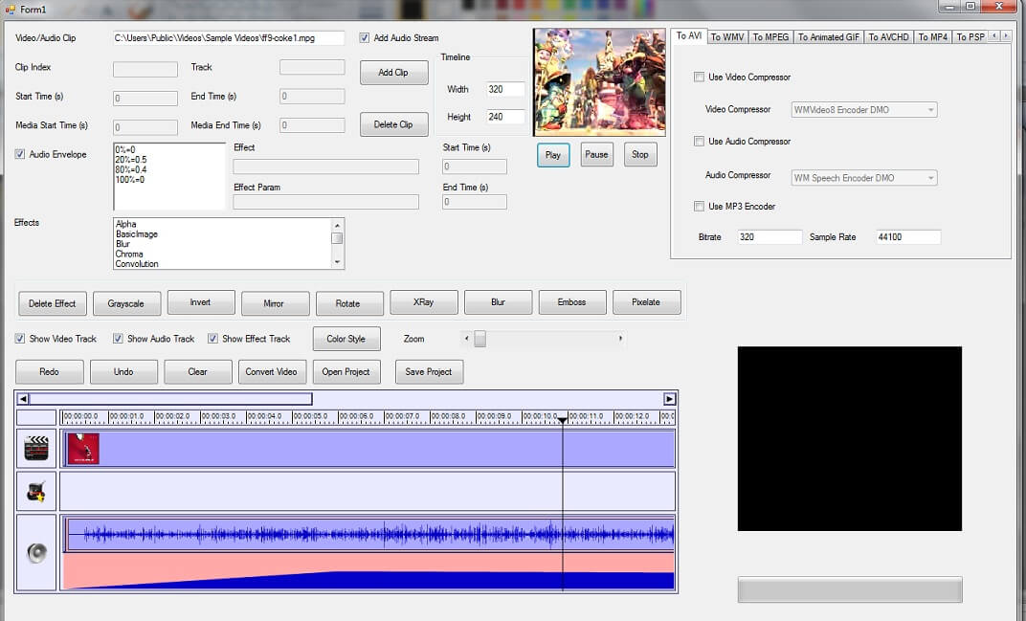The height and width of the screenshot is (621, 1026).
Task: Disable the Audio Envelope option
Action: [x=19, y=154]
